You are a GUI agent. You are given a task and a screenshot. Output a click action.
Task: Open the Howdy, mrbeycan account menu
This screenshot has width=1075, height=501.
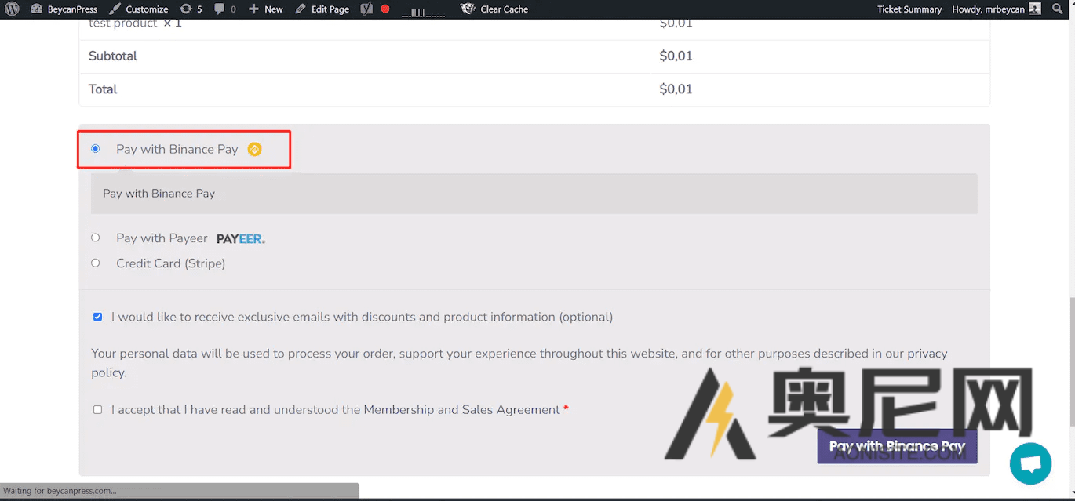click(996, 9)
